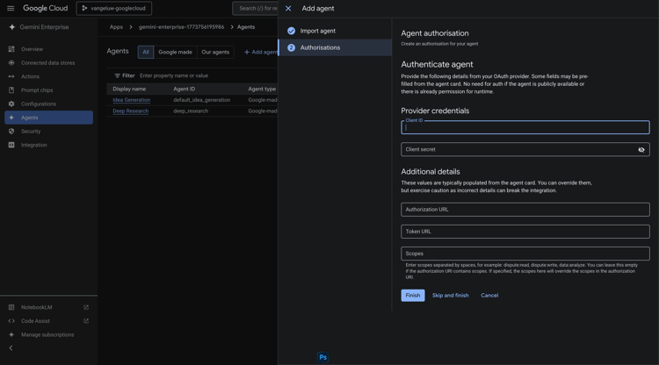Click the Connected data stores icon
Viewport: 659px width, 365px height.
point(11,63)
